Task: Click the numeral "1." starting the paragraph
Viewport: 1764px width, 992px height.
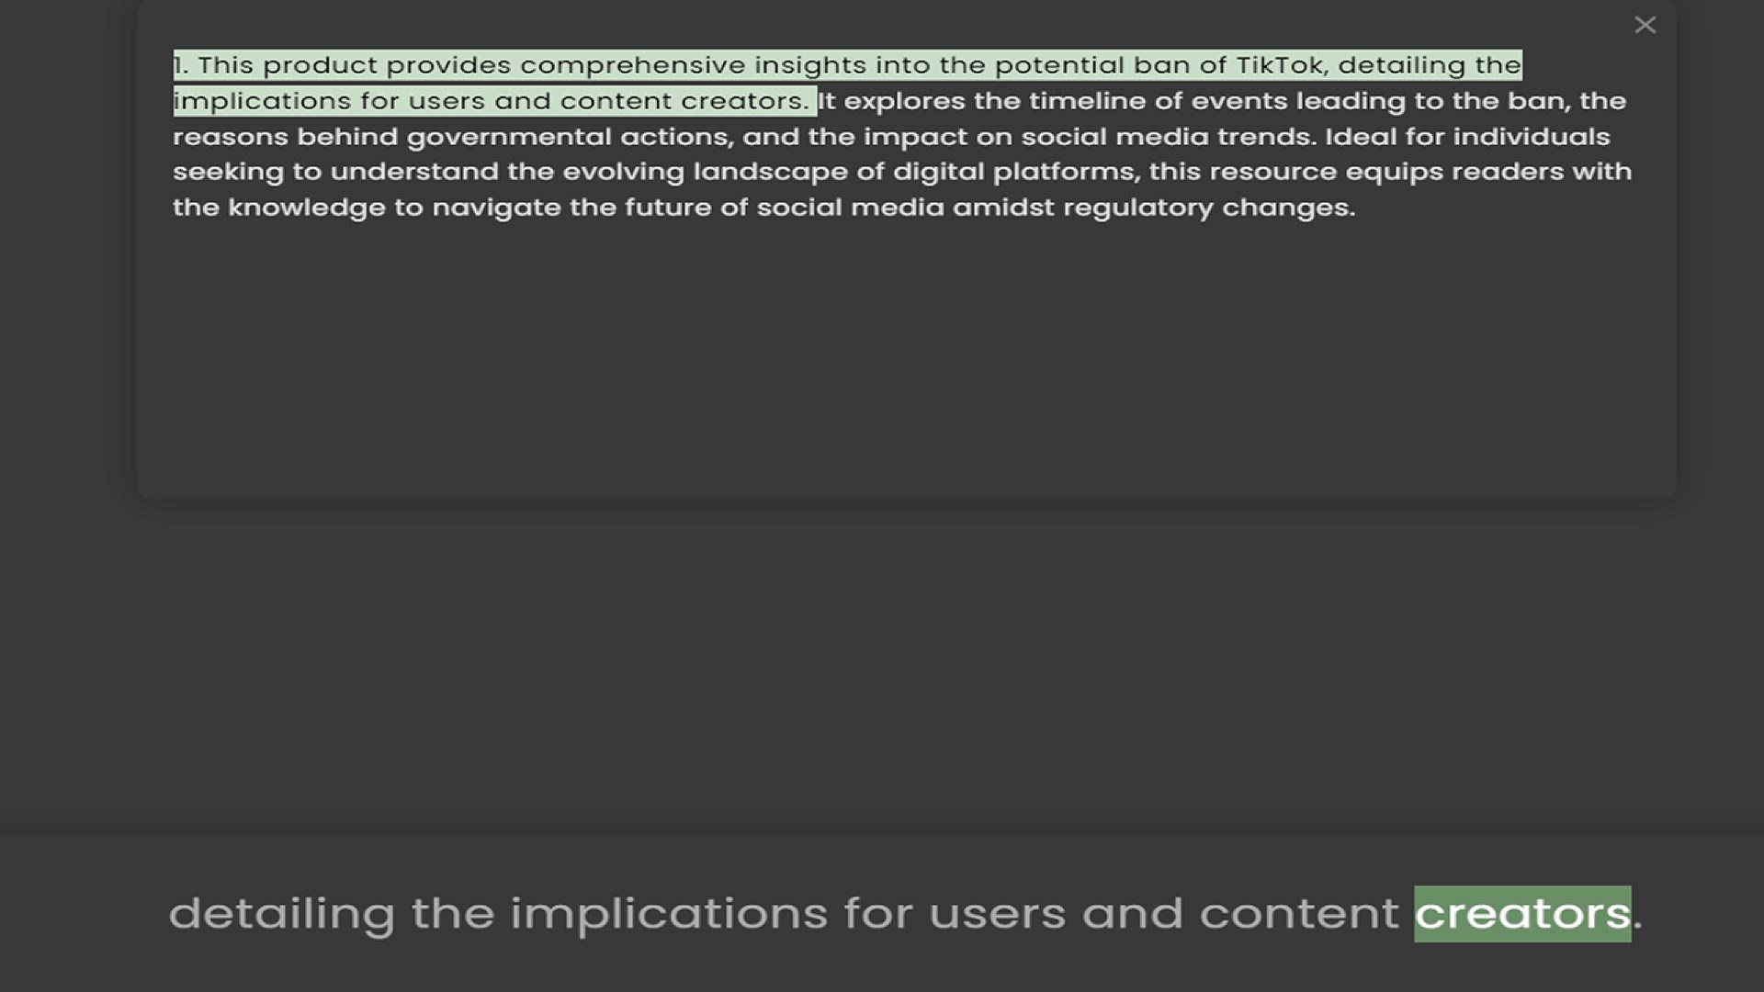Action: tap(181, 65)
